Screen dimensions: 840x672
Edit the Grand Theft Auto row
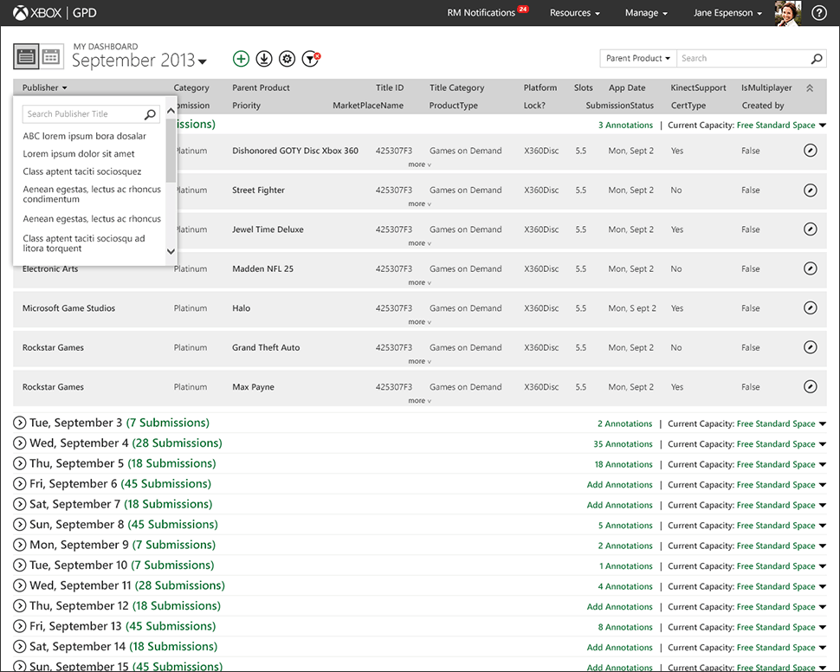[811, 347]
